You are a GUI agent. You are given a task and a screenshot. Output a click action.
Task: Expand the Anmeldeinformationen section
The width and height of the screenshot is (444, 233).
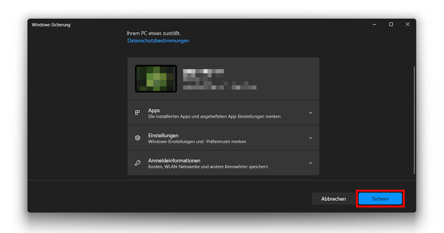[x=310, y=163]
